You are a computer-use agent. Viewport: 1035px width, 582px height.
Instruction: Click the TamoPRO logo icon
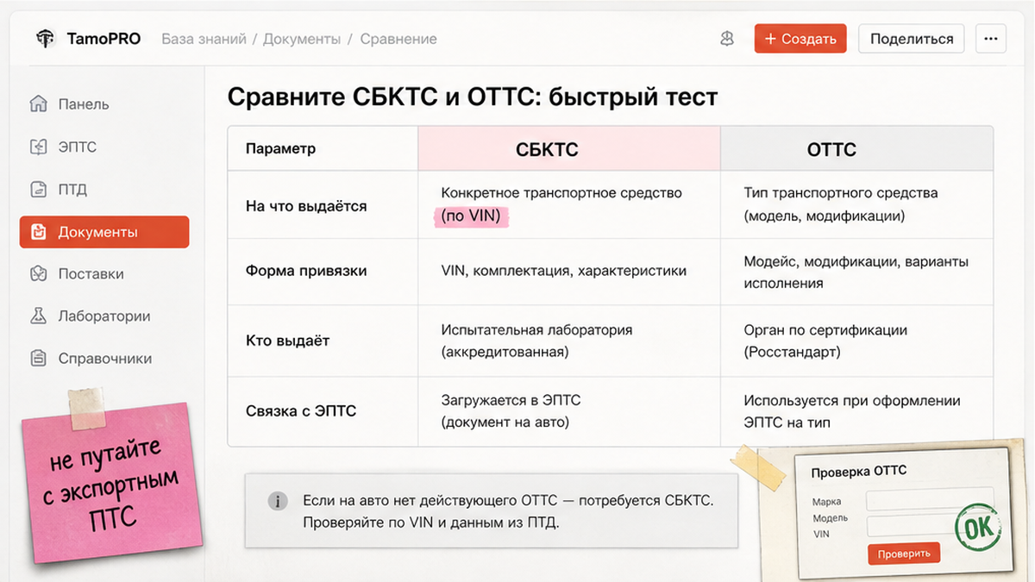[45, 39]
